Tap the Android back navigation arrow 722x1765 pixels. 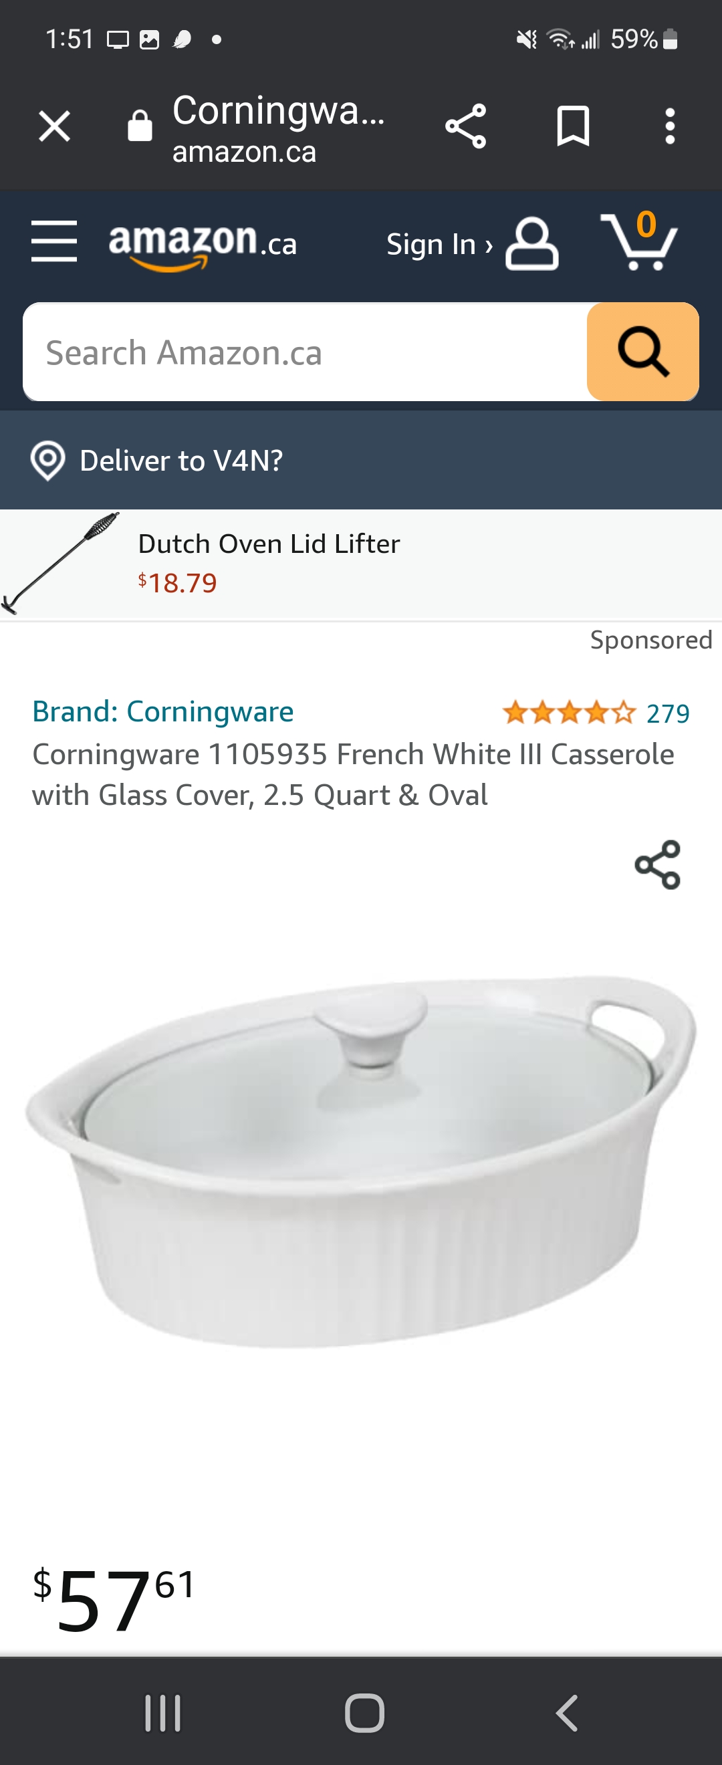[x=566, y=1713]
